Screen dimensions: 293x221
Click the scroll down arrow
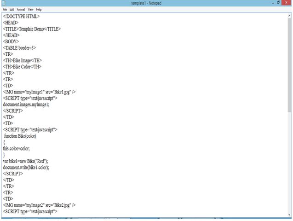289,215
